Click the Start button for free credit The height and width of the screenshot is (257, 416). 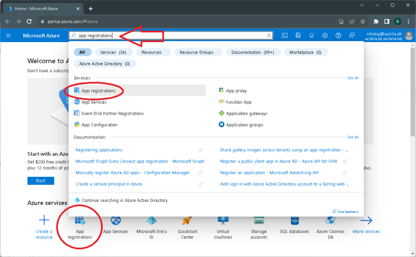pos(41,180)
